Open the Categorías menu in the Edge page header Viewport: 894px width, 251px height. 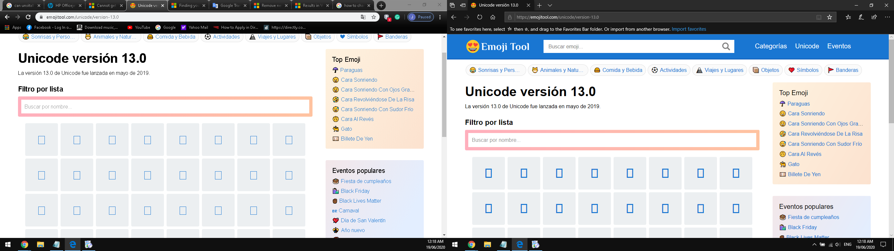click(771, 46)
